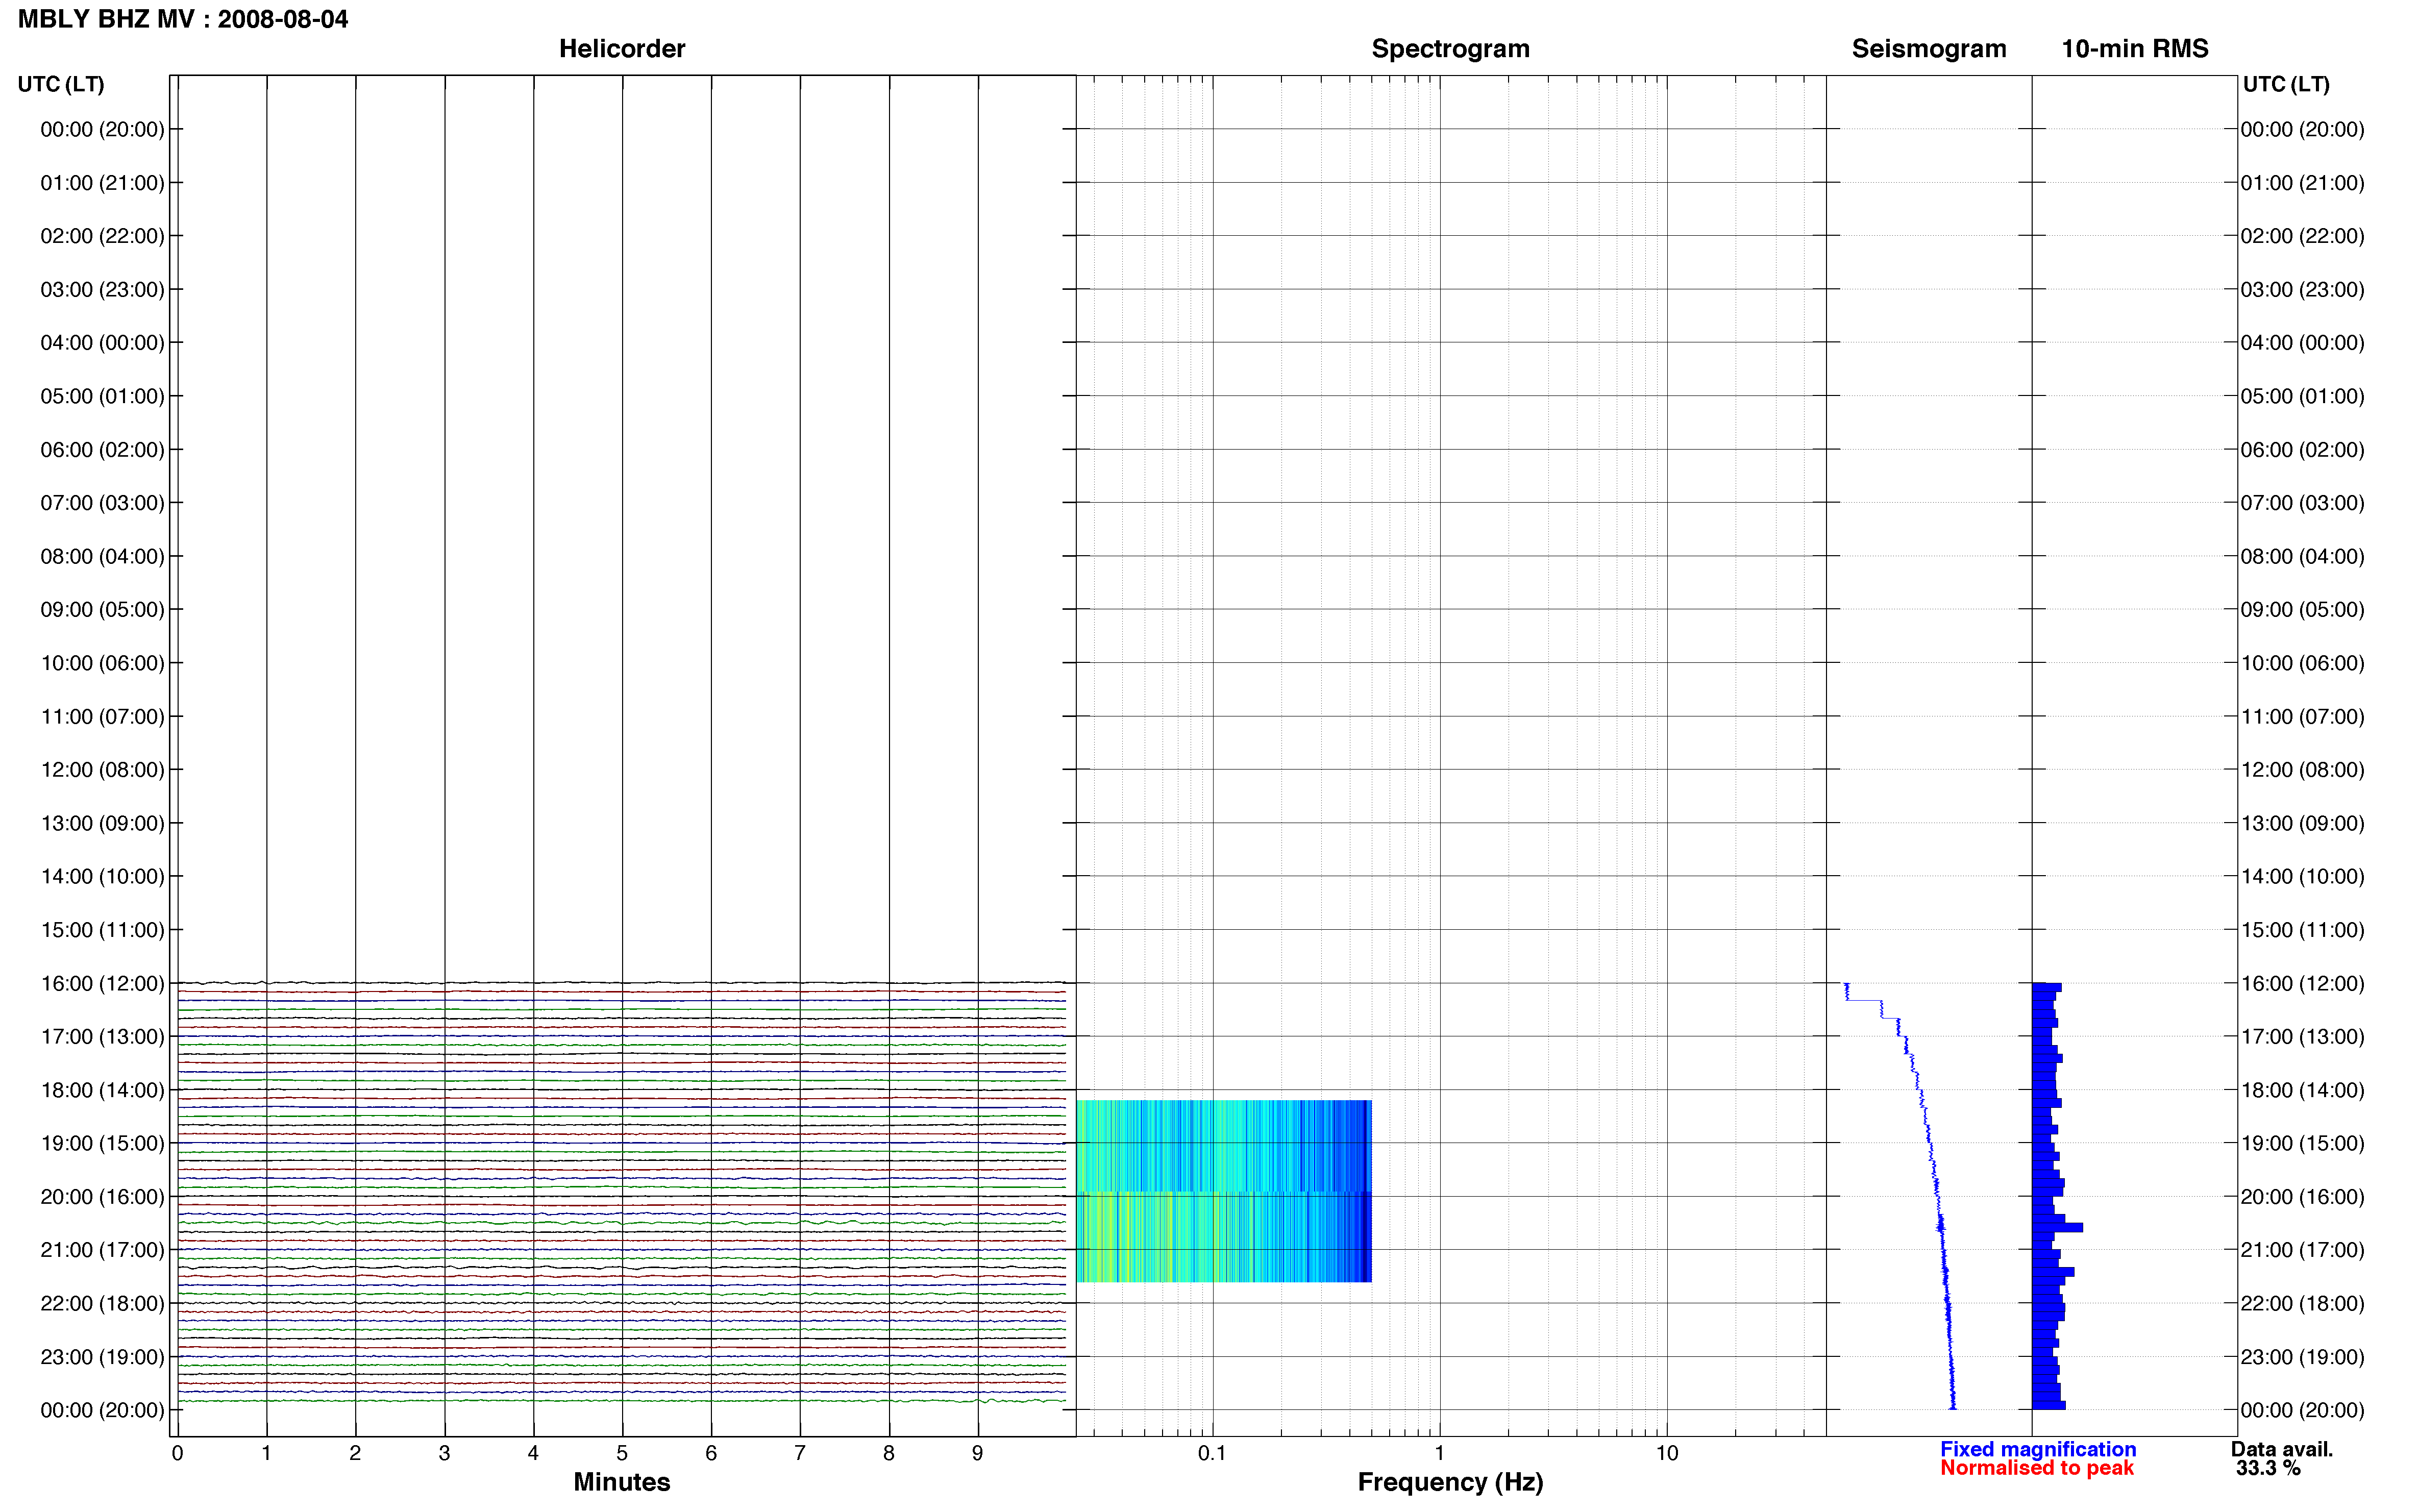Click the right-axis time label 19:00 (15:00)
The height and width of the screenshot is (1512, 2419).
click(2302, 1143)
